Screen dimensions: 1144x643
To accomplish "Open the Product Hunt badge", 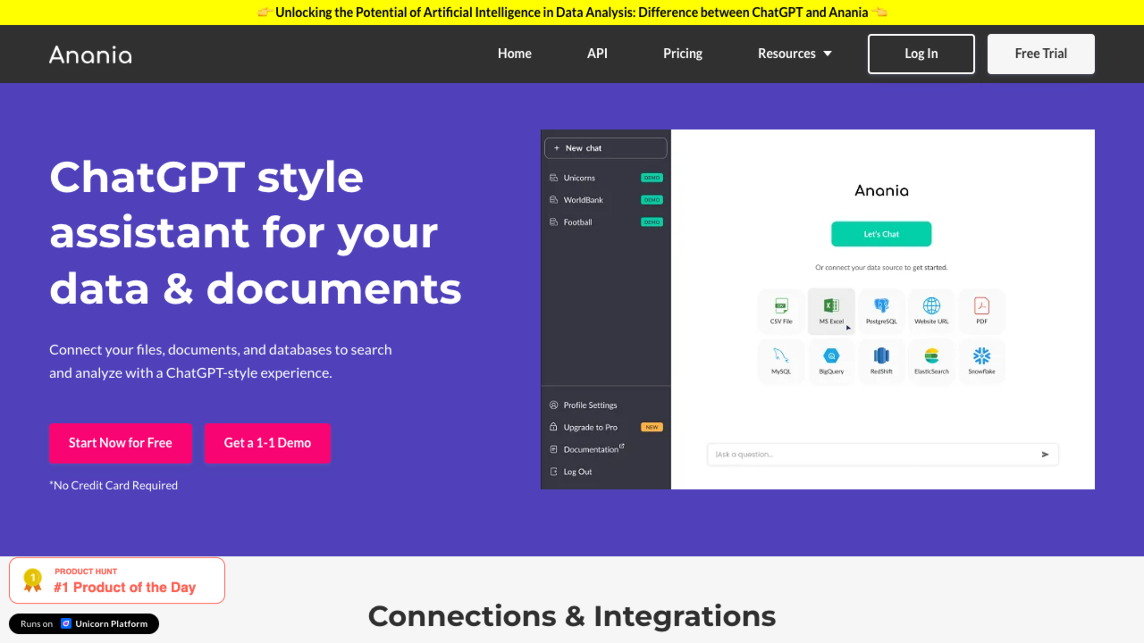I will pyautogui.click(x=117, y=580).
